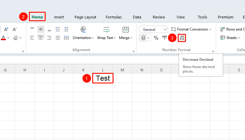Switch to Home tab
The height and width of the screenshot is (140, 245).
[37, 17]
